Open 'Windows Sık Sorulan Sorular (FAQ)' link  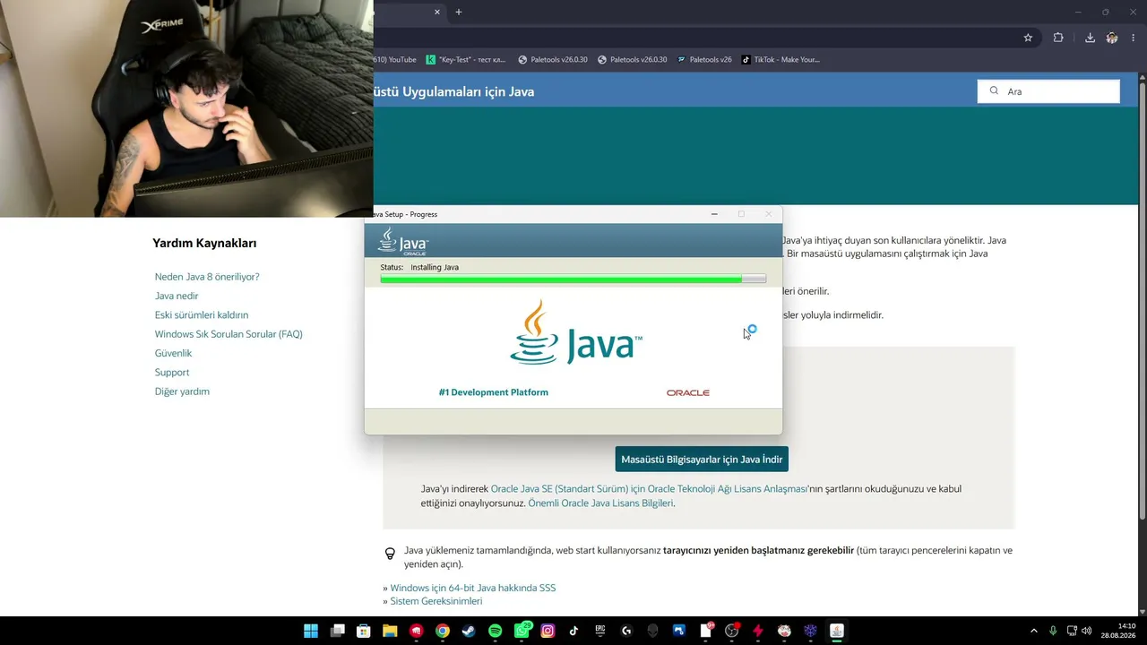[229, 334]
